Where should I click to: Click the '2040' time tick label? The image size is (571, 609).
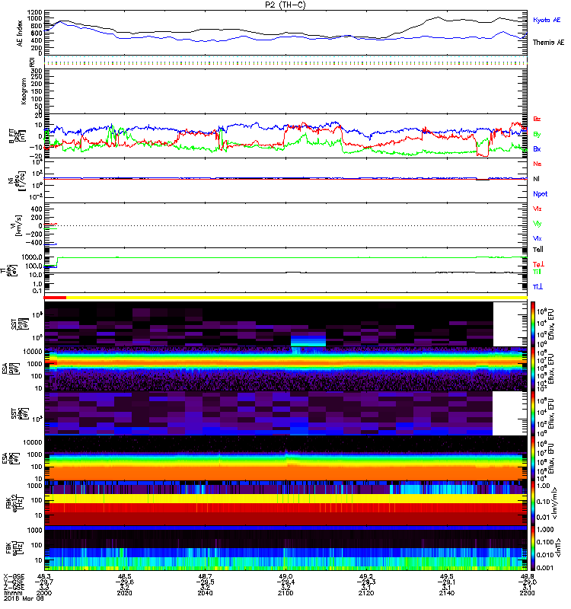(205, 593)
